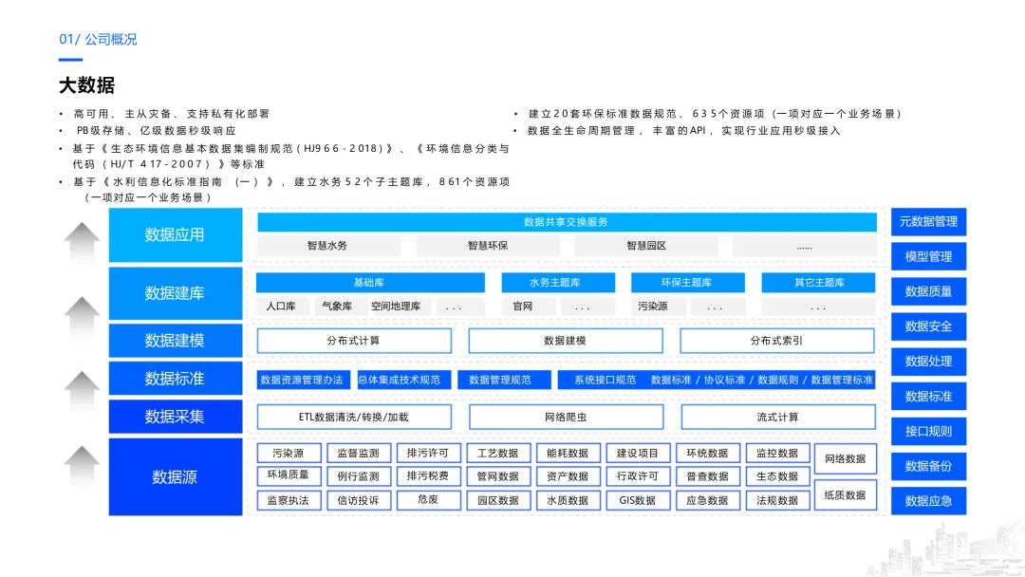Click the 数据资源管理办法 label
The width and height of the screenshot is (1025, 577).
click(x=302, y=380)
